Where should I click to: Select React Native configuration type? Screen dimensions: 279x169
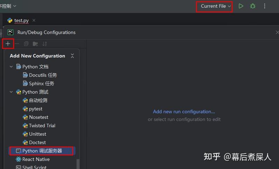coord(36,159)
